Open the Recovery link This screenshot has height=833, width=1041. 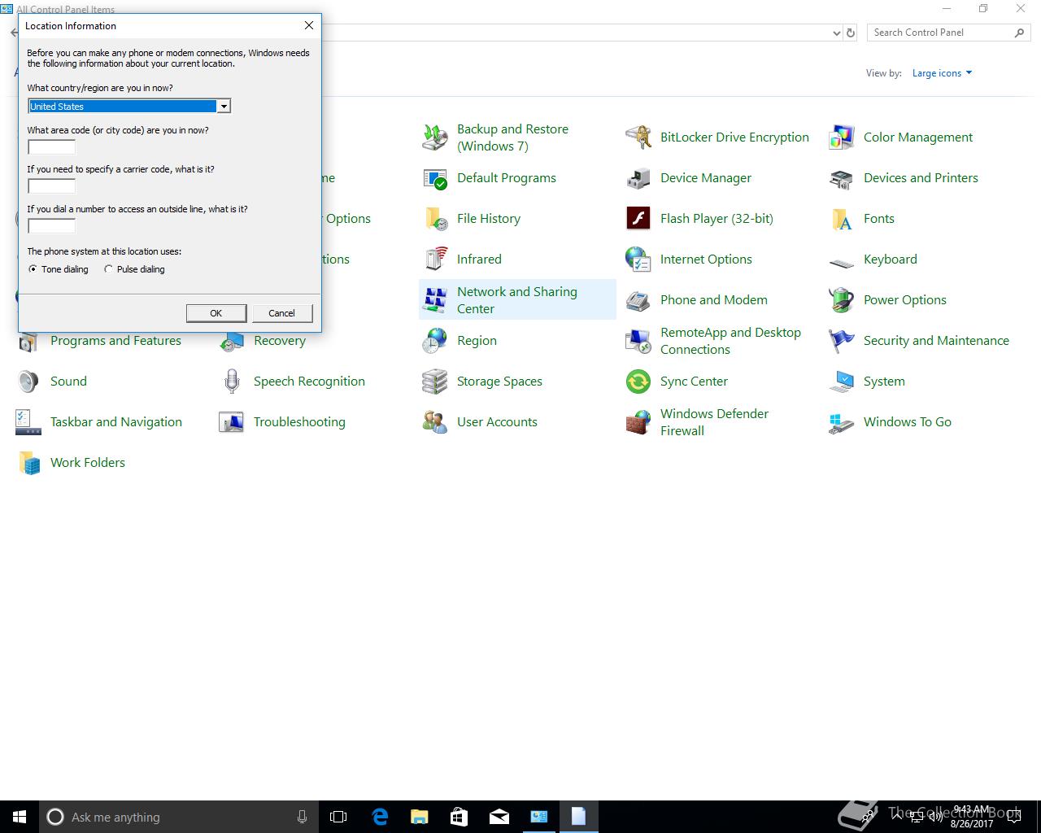(280, 341)
